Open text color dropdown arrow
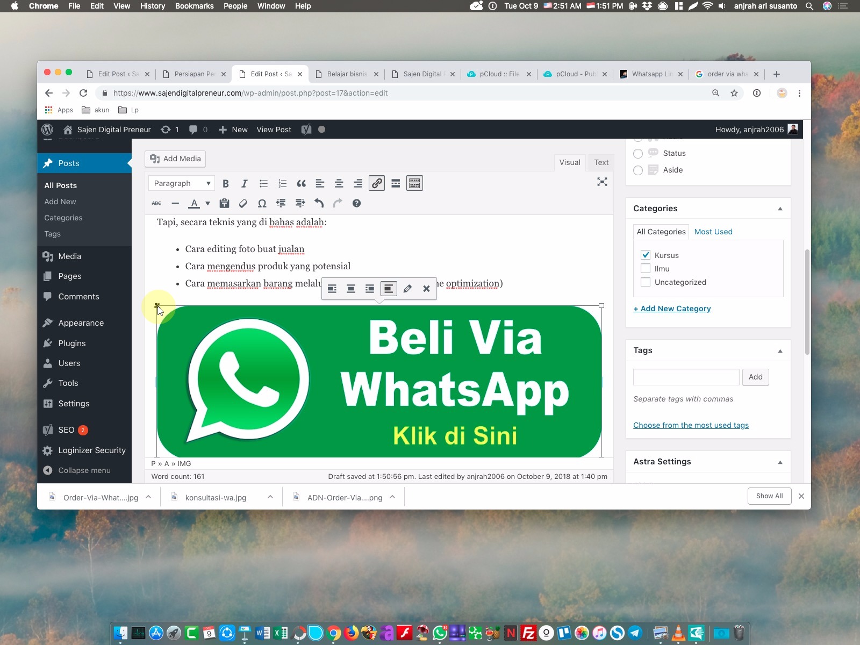The image size is (860, 645). coord(207,203)
